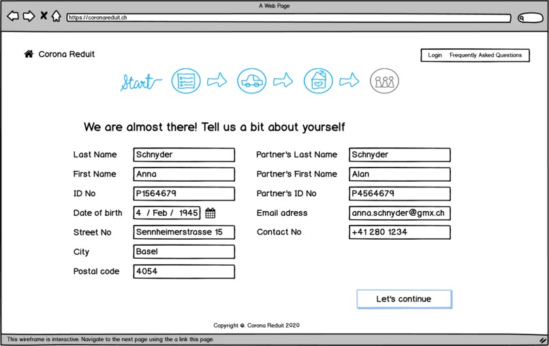Screen dimensions: 549x346
Task: Click the 'A Web Page' window title
Action: click(x=274, y=5)
